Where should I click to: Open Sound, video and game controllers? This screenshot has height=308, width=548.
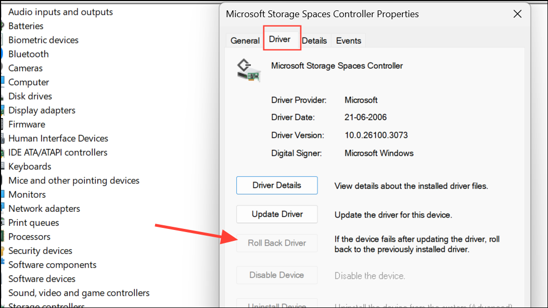(x=79, y=293)
